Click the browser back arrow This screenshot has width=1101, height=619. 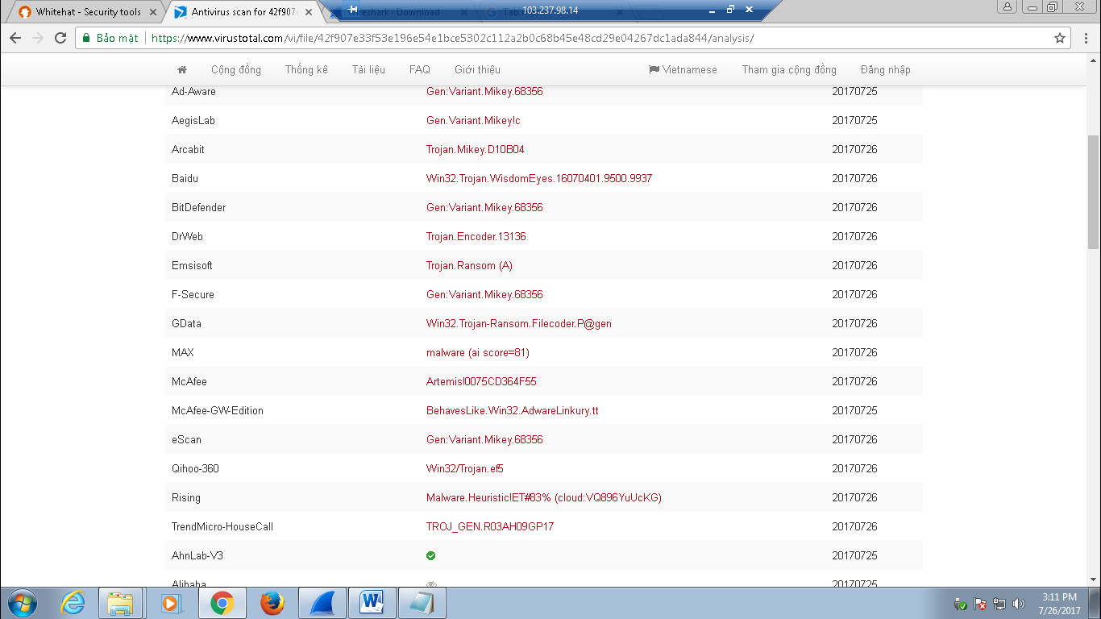(15, 38)
